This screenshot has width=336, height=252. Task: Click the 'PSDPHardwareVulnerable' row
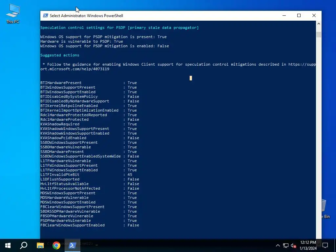tap(89, 221)
